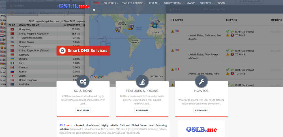Viewport: 283px width, 137px height.
Task: Click 'France, Ile-de-France, Paris' target text
Action: tap(204, 74)
